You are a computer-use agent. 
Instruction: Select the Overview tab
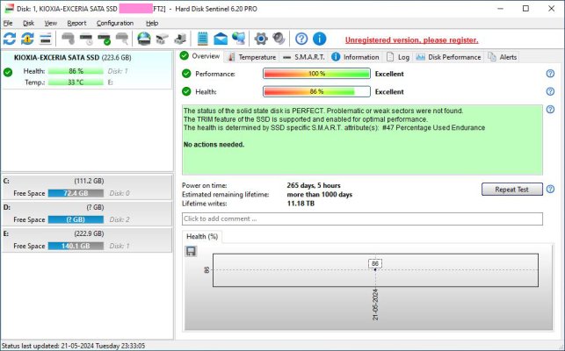pos(200,56)
